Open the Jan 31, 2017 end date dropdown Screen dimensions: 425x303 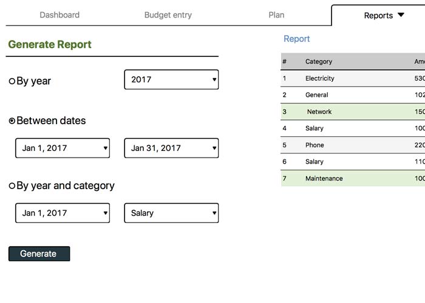tap(171, 148)
